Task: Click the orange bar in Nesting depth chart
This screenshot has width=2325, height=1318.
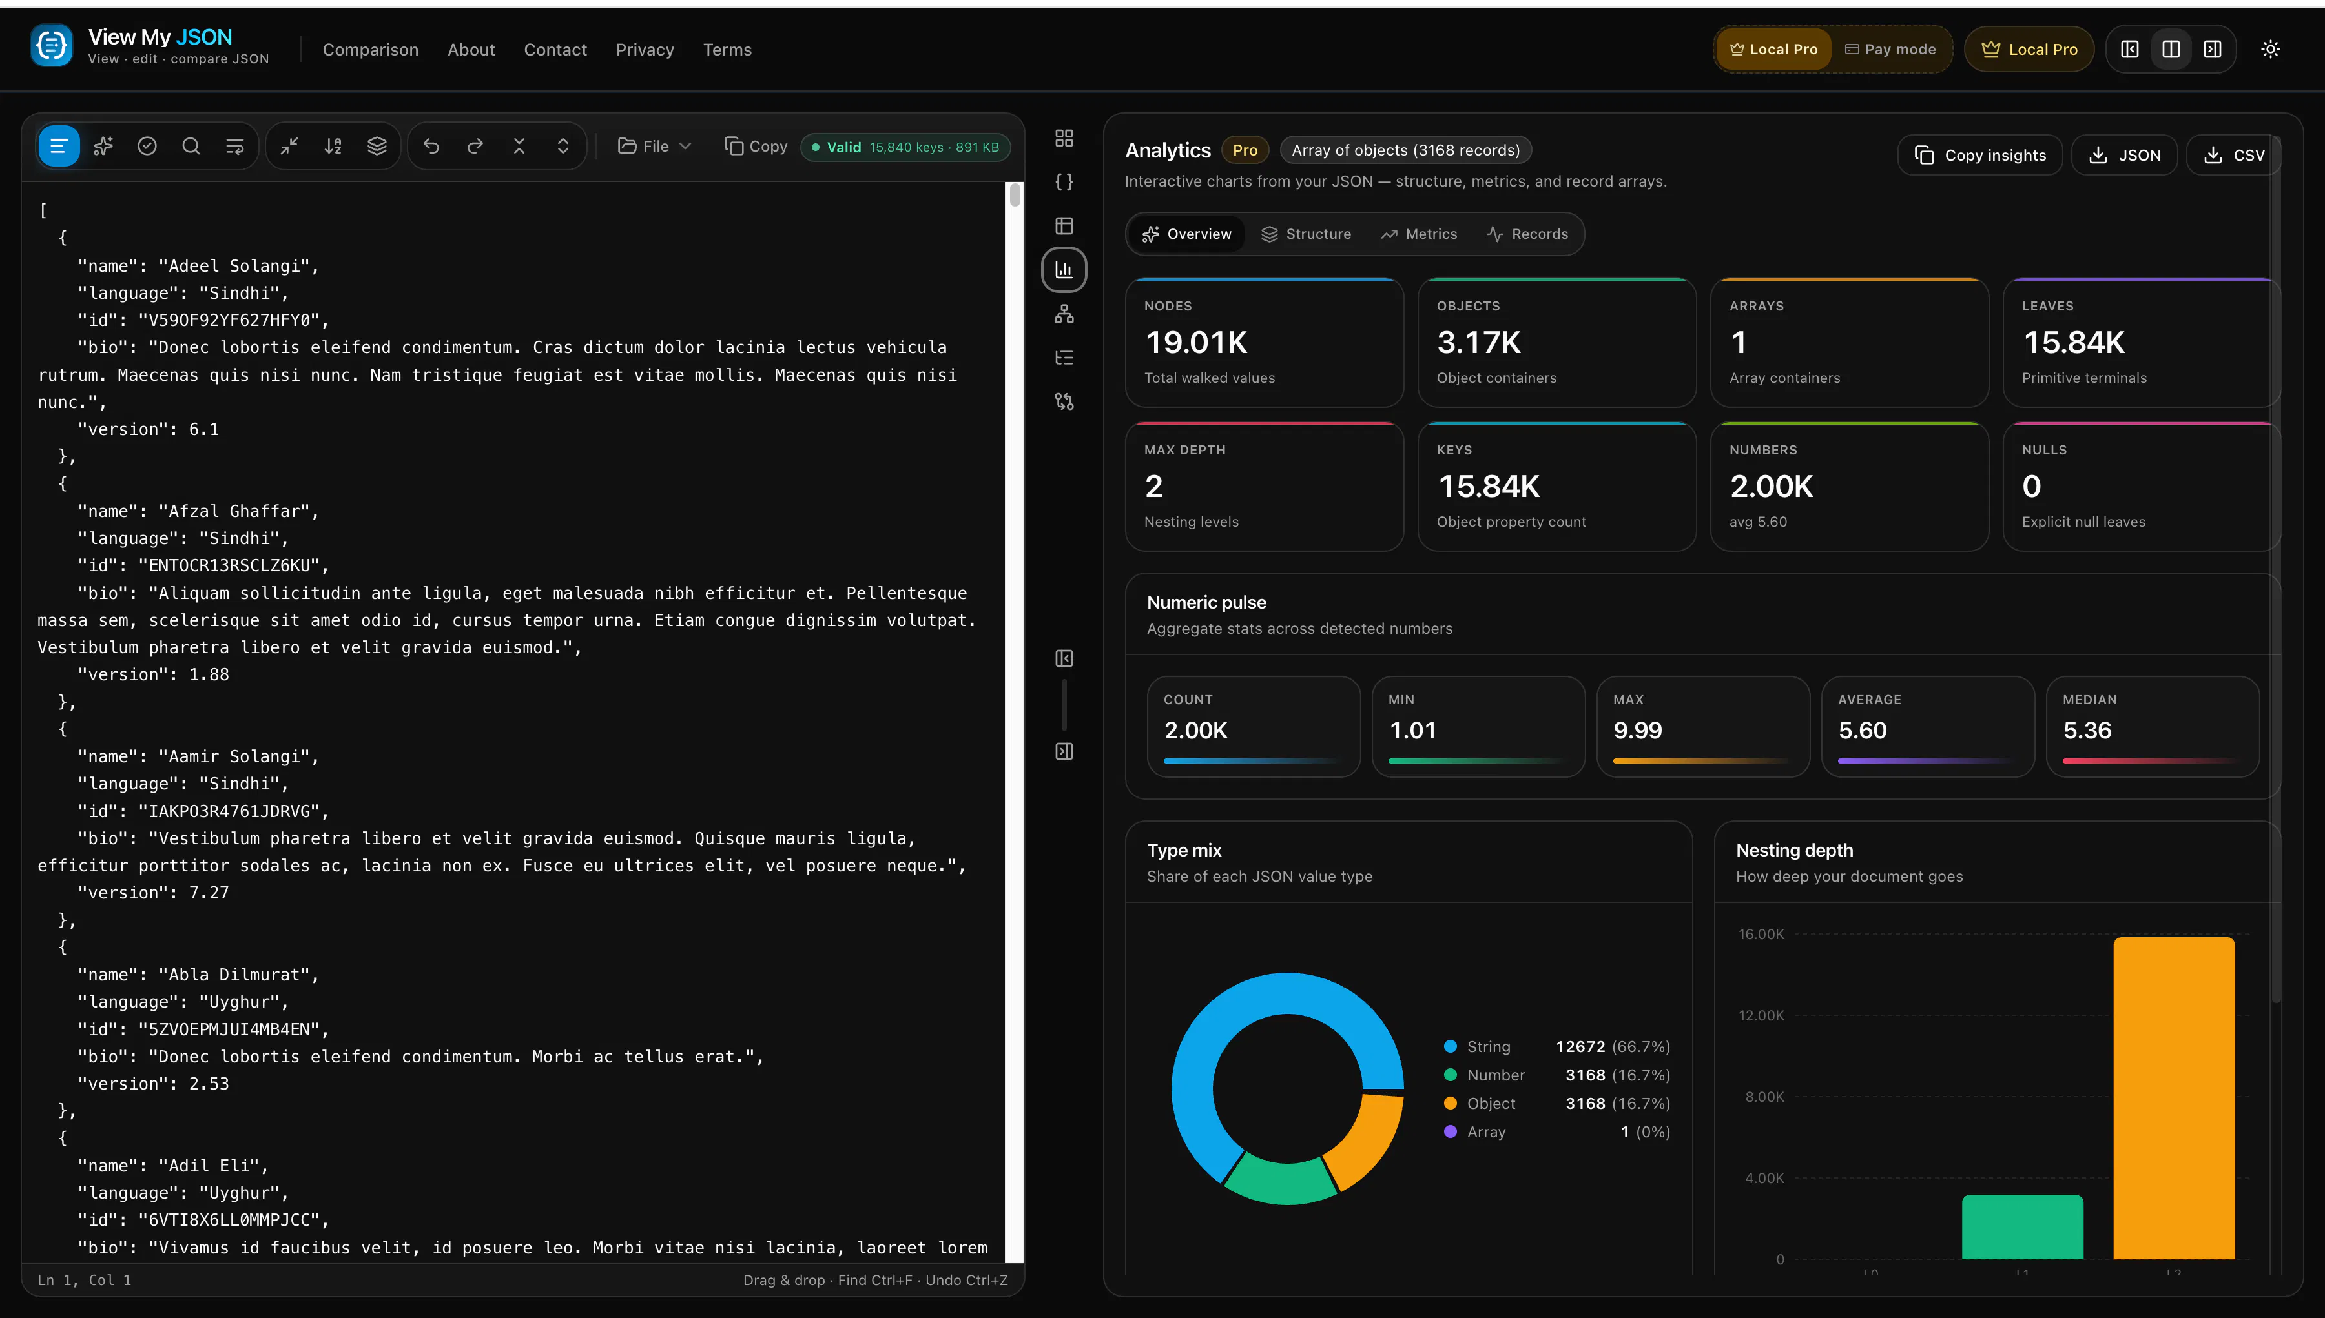Action: click(x=2174, y=1097)
